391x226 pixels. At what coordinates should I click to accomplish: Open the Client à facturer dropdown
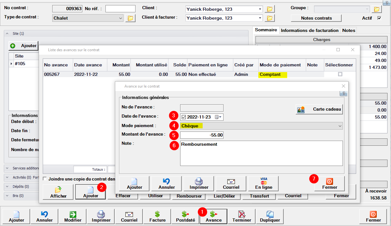[x=260, y=18]
